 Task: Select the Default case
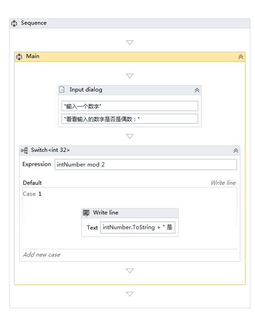32,183
